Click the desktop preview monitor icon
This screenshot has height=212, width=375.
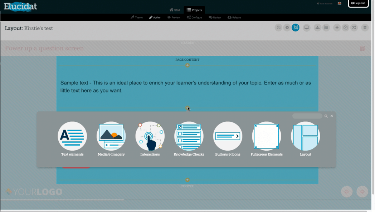coord(306,28)
